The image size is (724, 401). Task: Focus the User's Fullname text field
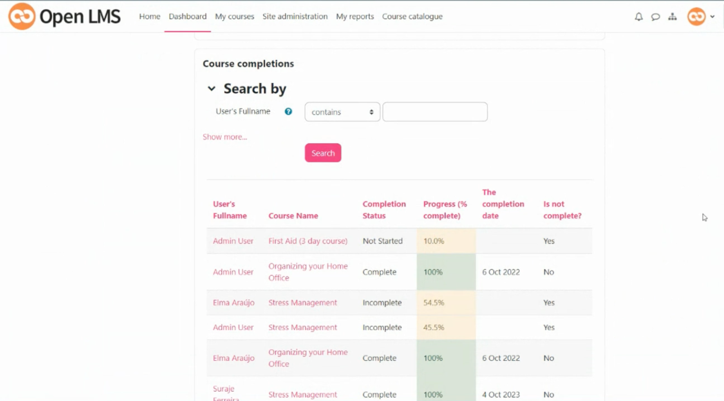pos(435,112)
